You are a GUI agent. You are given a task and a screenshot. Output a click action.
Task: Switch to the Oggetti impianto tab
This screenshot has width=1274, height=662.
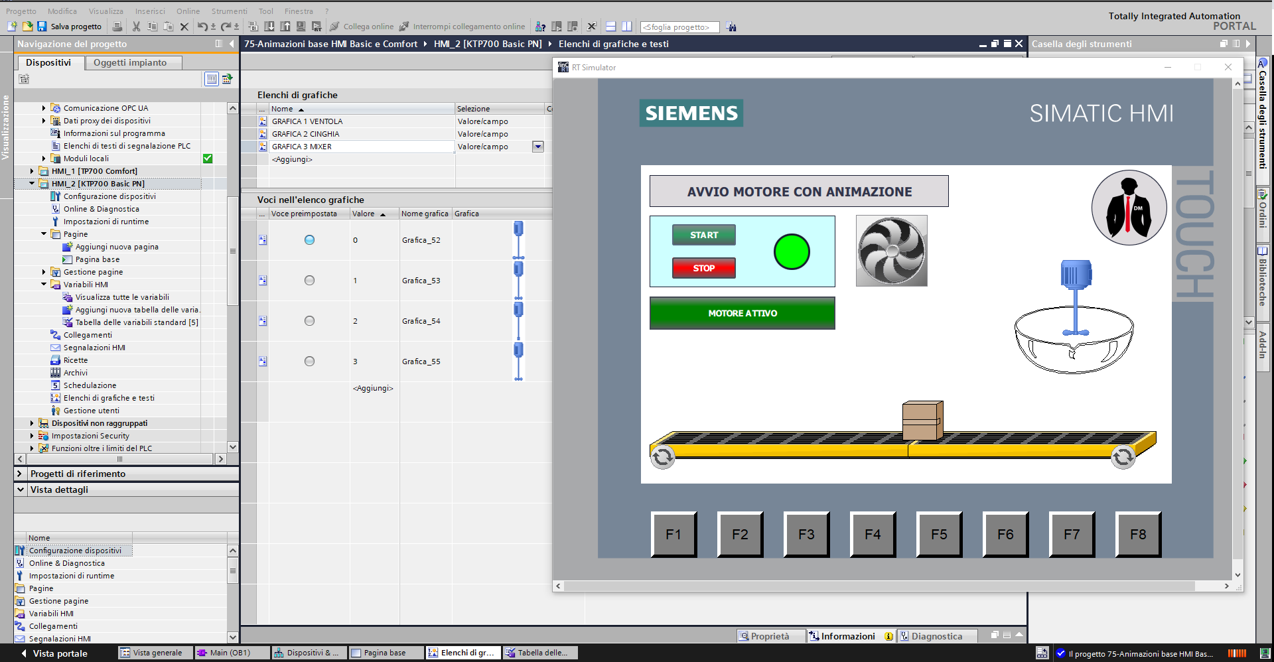130,62
